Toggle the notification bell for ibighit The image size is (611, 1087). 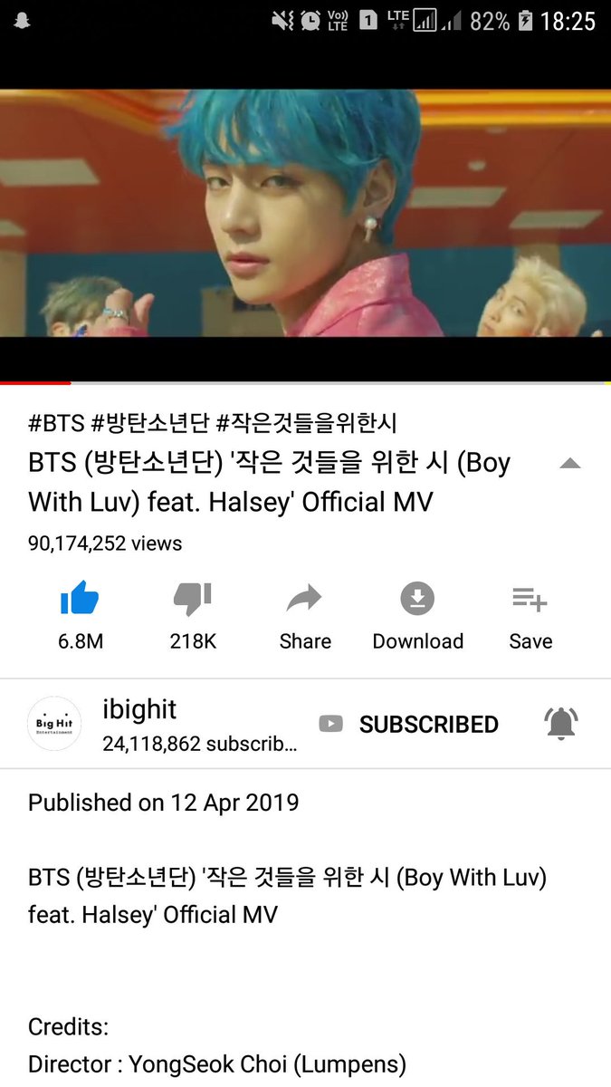[x=561, y=723]
